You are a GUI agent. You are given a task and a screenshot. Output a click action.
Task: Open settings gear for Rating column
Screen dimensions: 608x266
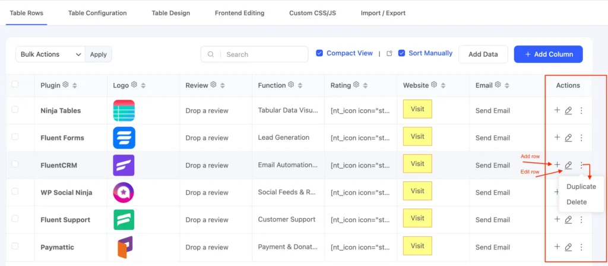click(356, 84)
